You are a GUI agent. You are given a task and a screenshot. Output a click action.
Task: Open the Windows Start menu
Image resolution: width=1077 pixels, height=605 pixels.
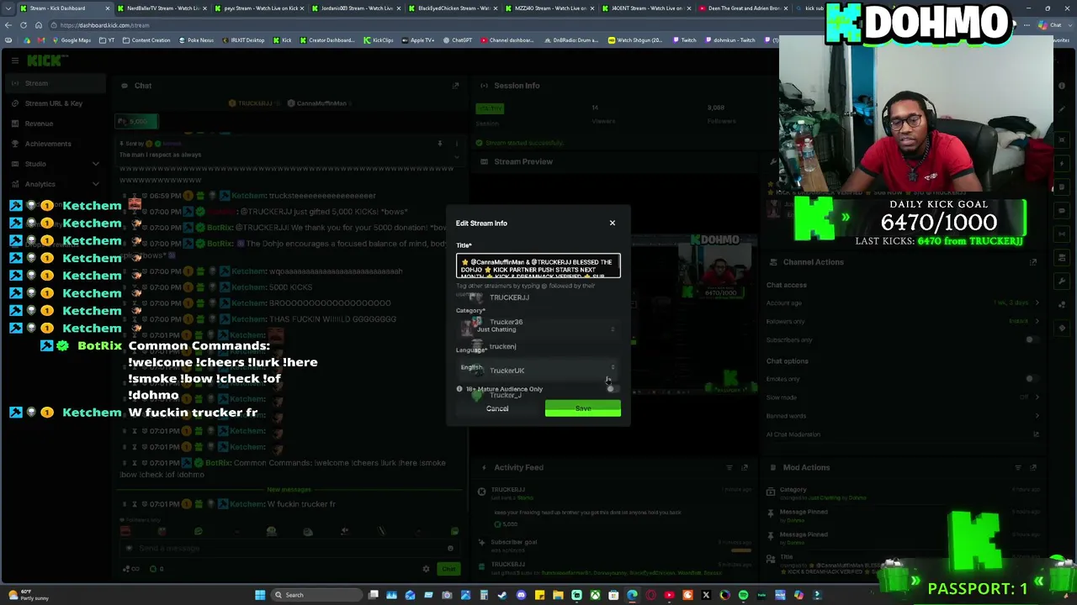[260, 595]
